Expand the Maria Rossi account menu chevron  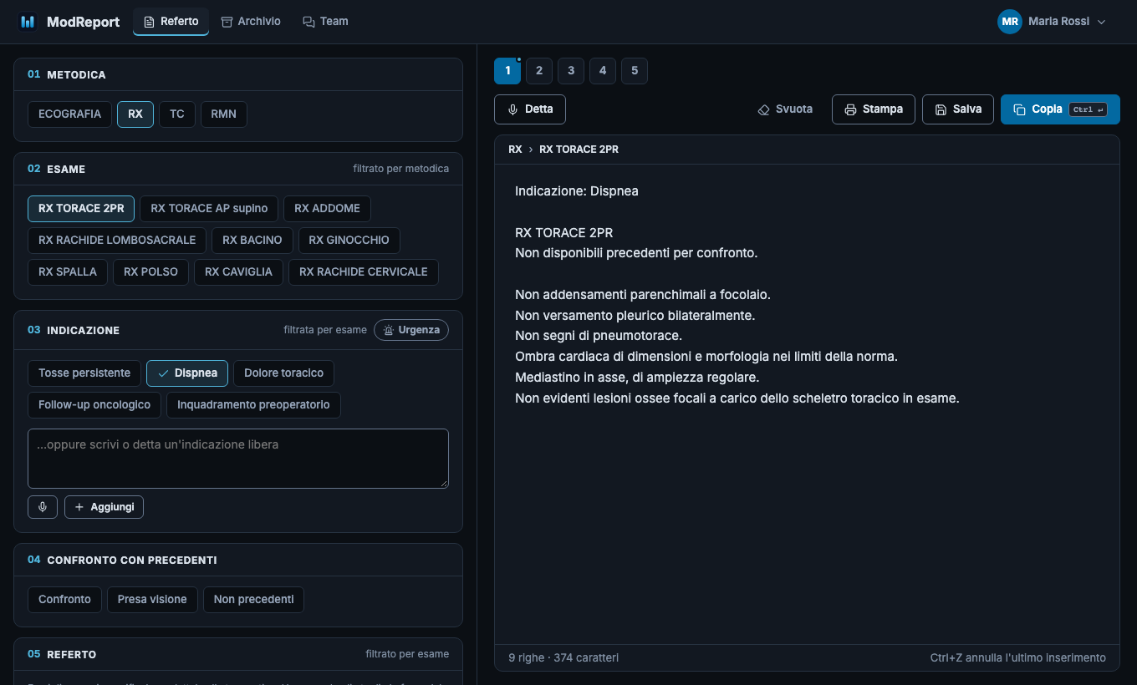point(1101,22)
